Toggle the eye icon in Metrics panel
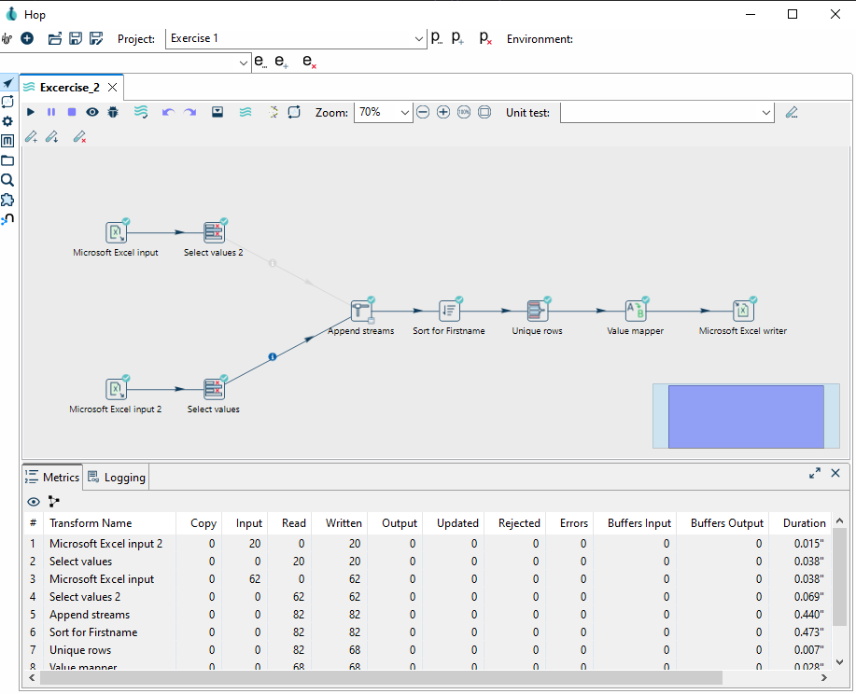 point(34,501)
